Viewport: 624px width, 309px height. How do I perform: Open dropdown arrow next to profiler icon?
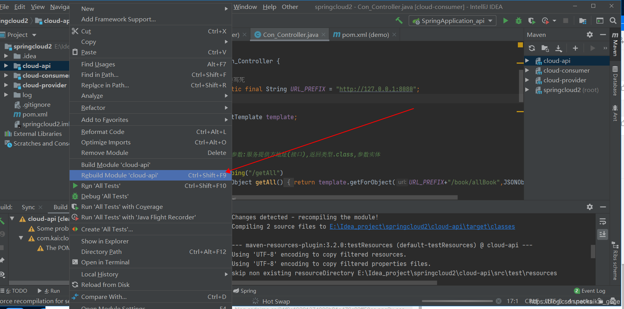(x=554, y=21)
